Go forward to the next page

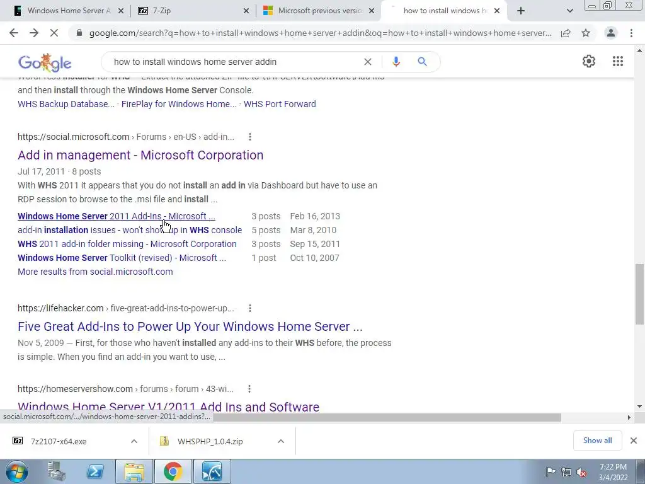(x=34, y=33)
